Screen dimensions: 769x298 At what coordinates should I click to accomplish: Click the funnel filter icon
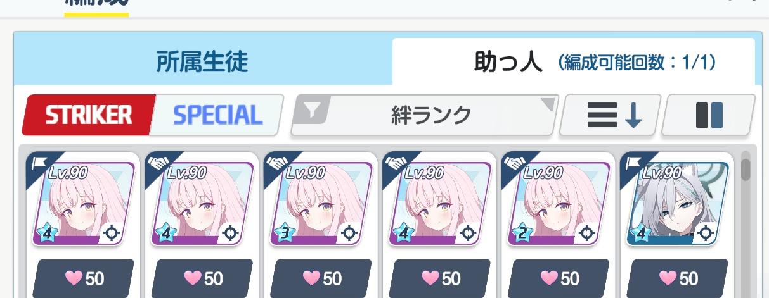[x=312, y=110]
